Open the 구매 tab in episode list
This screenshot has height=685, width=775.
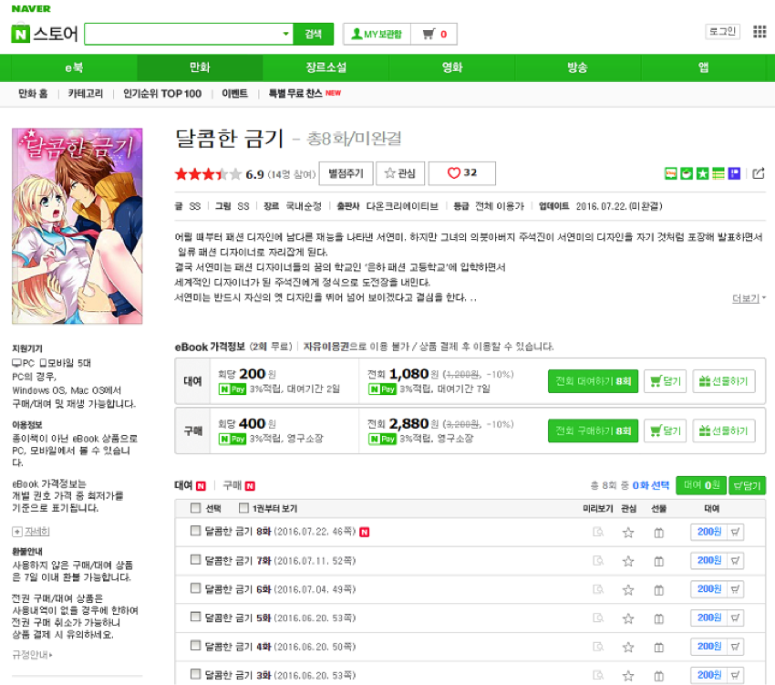pyautogui.click(x=232, y=485)
